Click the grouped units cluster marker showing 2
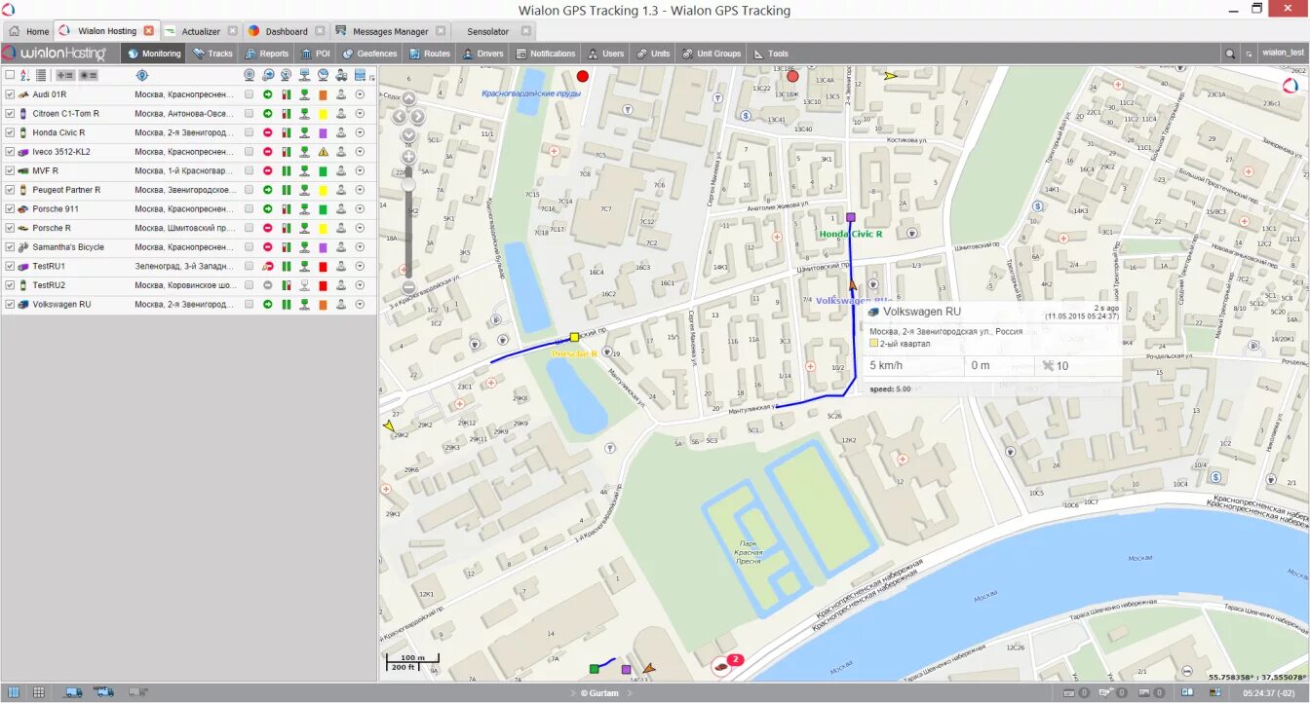Screen dimensions: 1310x703 coord(727,664)
